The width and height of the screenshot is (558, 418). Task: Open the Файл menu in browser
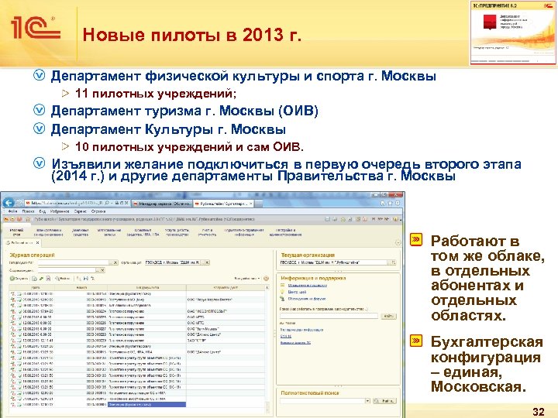click(x=12, y=211)
